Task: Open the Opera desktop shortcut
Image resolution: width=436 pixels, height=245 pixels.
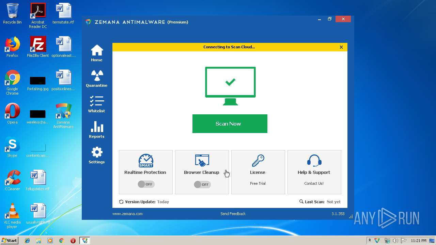Action: coord(12,114)
